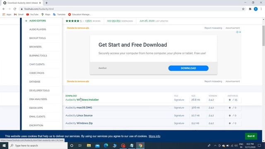Open Signature for macOS DMG
The height and width of the screenshot is (149, 265).
pos(179,108)
